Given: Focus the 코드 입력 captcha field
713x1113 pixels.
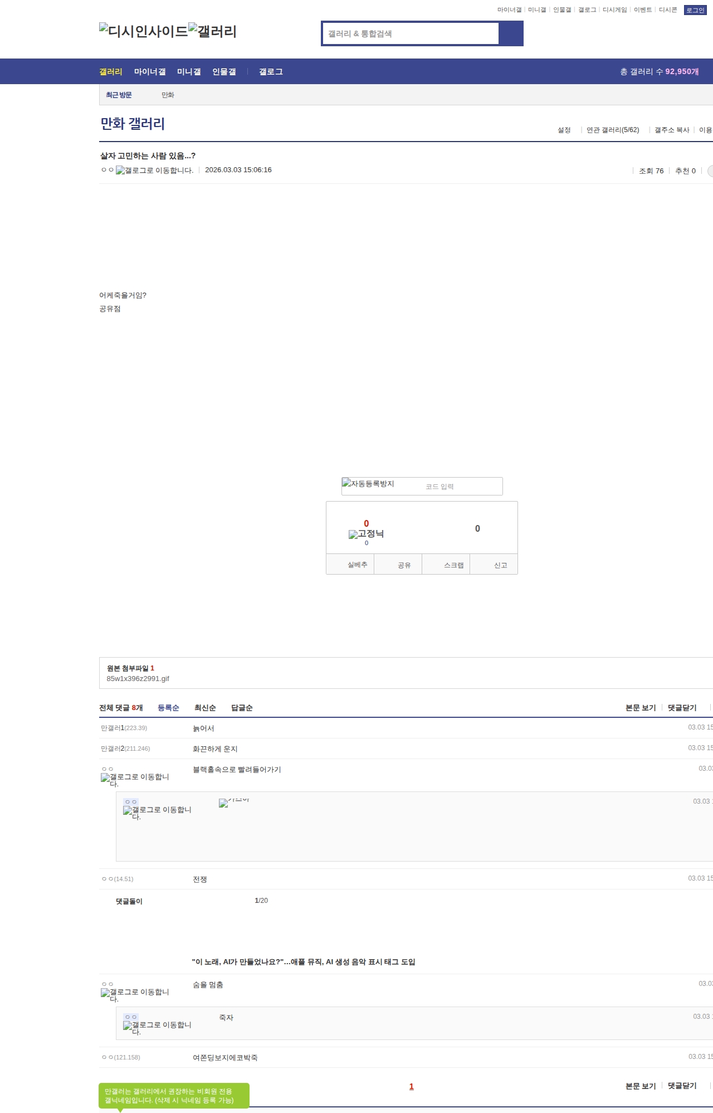Looking at the screenshot, I should [x=461, y=487].
